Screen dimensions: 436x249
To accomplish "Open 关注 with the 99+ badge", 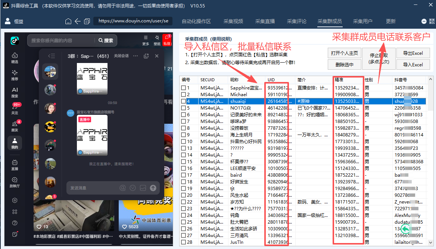I will coord(15,109).
